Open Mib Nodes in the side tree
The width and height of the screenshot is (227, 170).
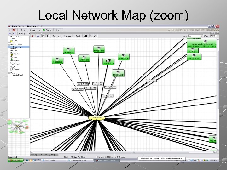[15, 69]
